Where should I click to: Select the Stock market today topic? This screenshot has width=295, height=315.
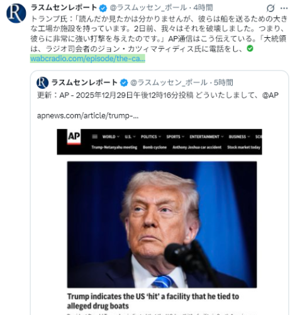(243, 147)
